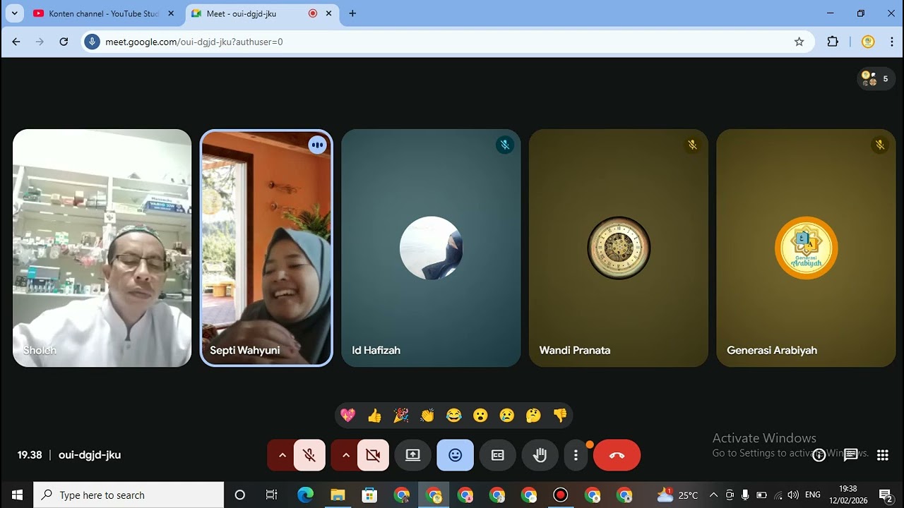Switch to the Konten channel YouTube Studio tab
The image size is (904, 508).
pyautogui.click(x=105, y=13)
